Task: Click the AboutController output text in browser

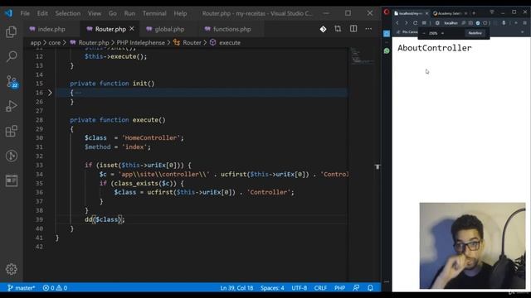Action: coord(434,48)
